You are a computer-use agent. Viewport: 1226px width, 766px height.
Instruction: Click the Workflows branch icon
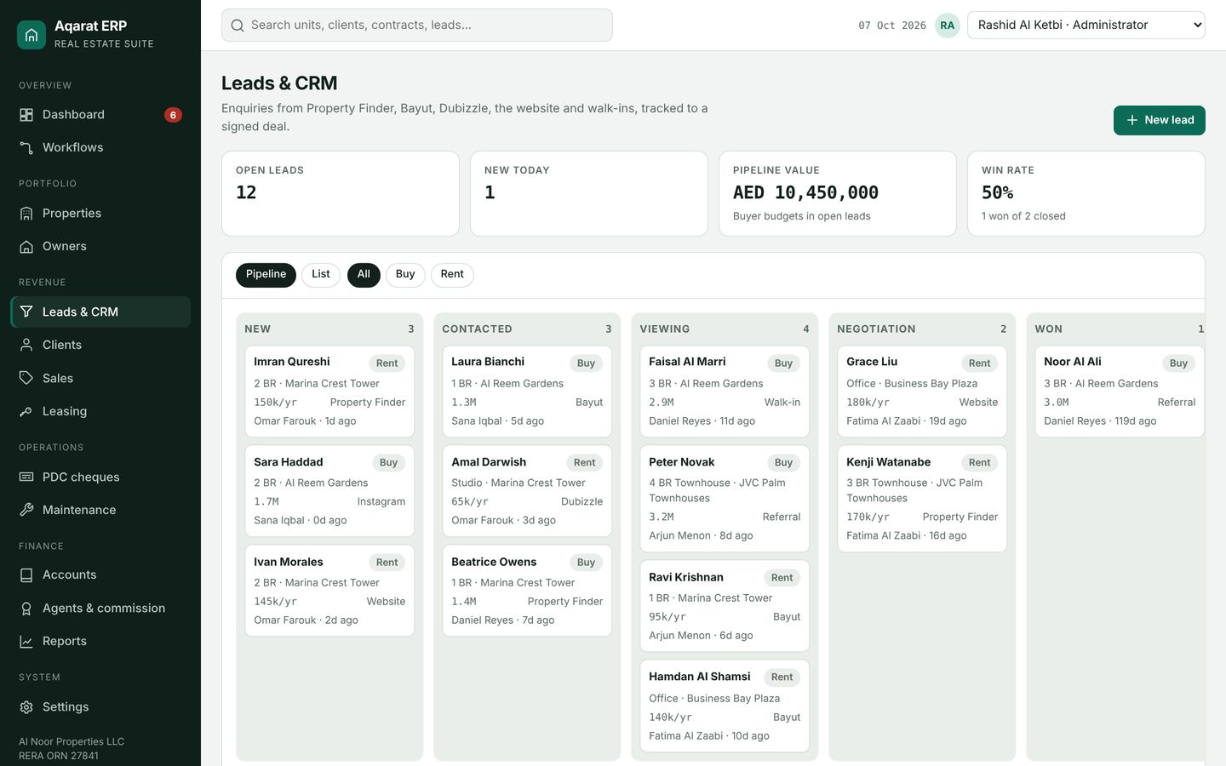26,148
